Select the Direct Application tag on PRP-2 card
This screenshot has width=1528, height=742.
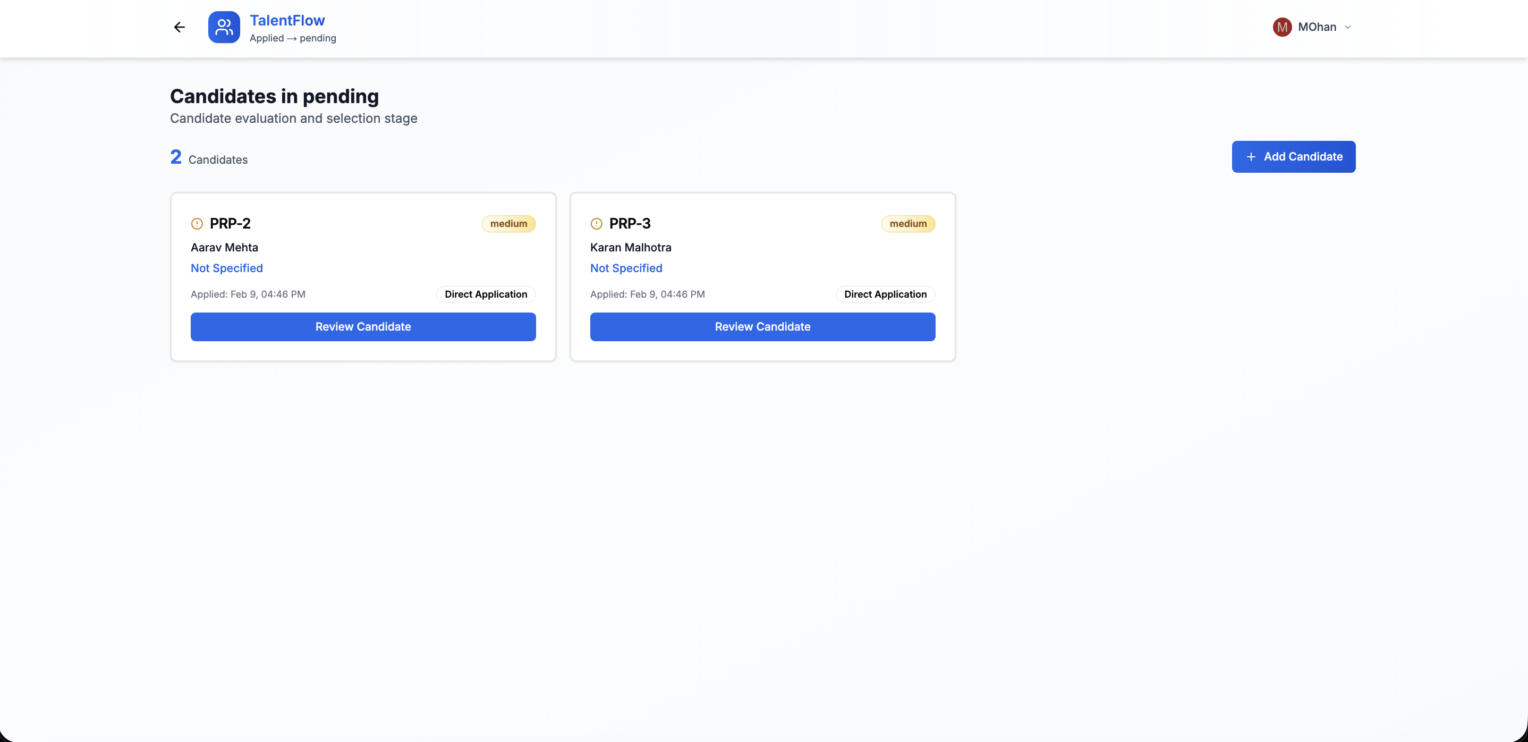click(485, 294)
